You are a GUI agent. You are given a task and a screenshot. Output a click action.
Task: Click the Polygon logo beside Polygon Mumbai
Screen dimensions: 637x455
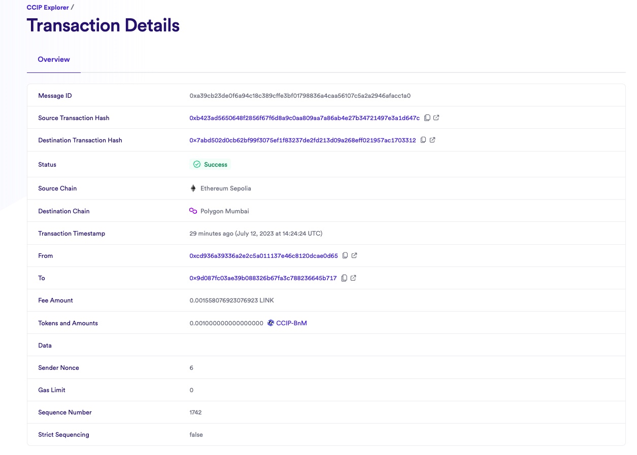pyautogui.click(x=193, y=211)
